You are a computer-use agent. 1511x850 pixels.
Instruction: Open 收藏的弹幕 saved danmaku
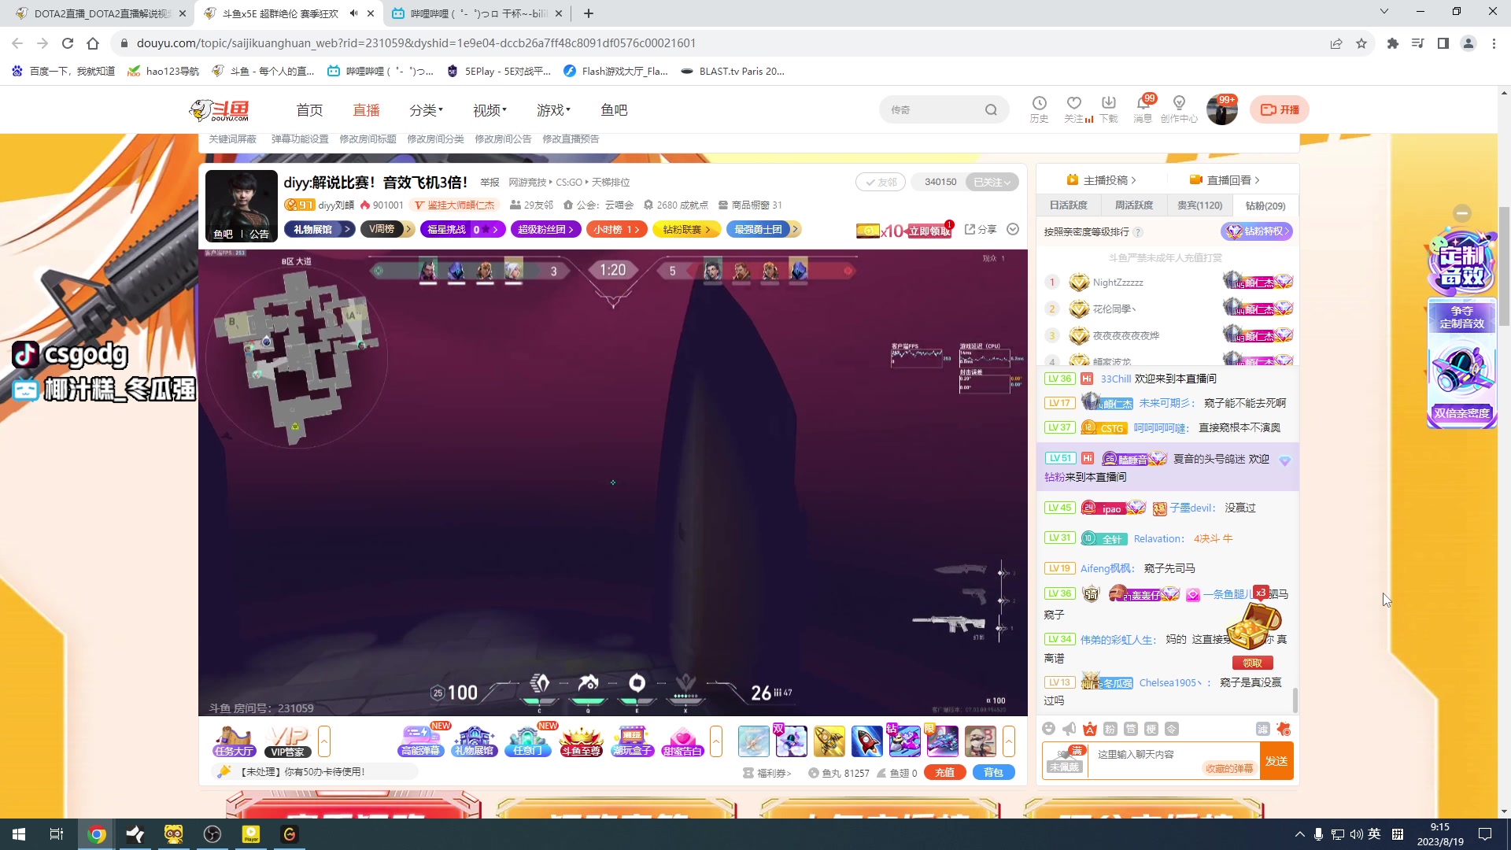[1229, 769]
